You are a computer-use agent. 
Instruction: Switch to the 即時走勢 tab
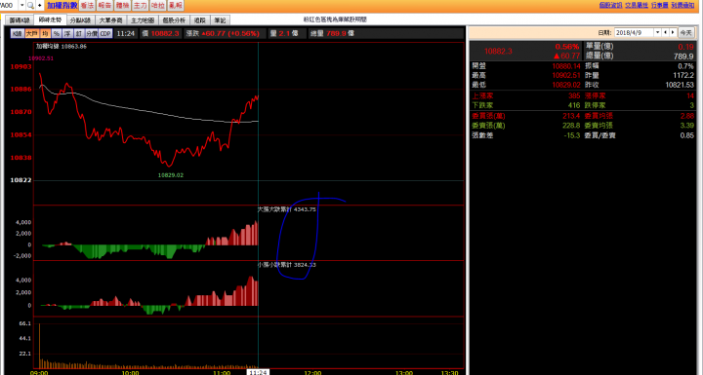50,19
